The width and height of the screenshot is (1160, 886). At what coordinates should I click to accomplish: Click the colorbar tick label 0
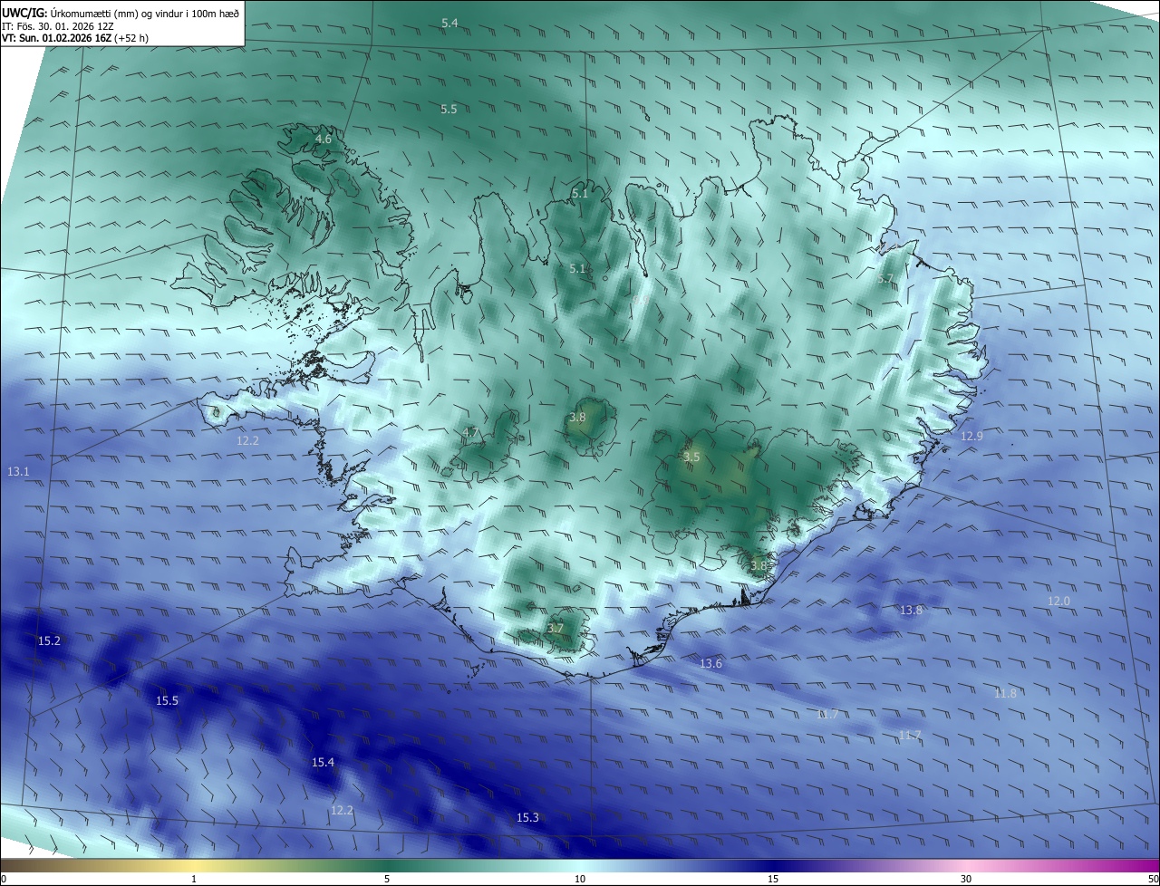[4, 879]
